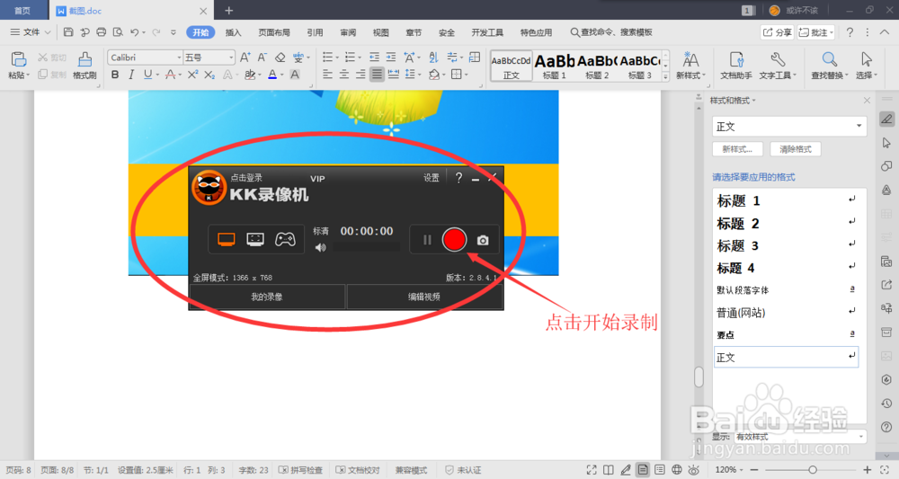Apply 标题 1 from styles pane list

click(786, 201)
